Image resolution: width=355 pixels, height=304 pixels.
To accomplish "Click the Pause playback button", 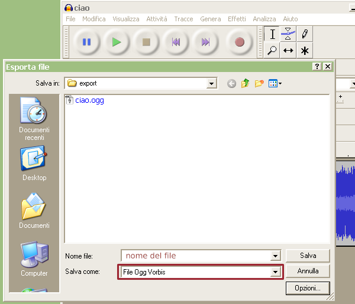I will tap(86, 42).
